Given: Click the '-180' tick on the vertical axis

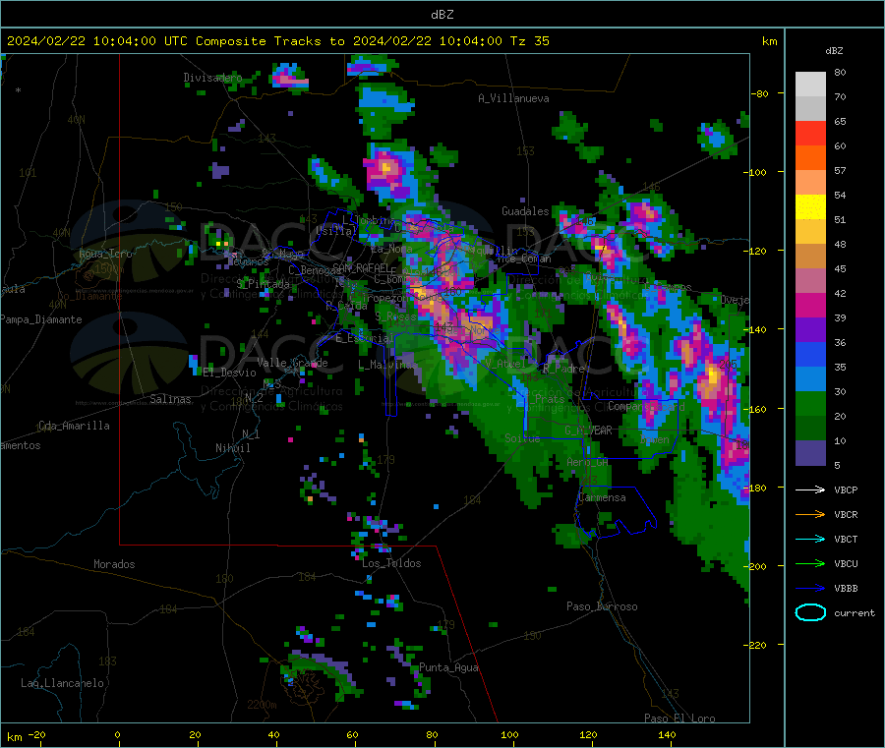Looking at the screenshot, I should (x=755, y=488).
